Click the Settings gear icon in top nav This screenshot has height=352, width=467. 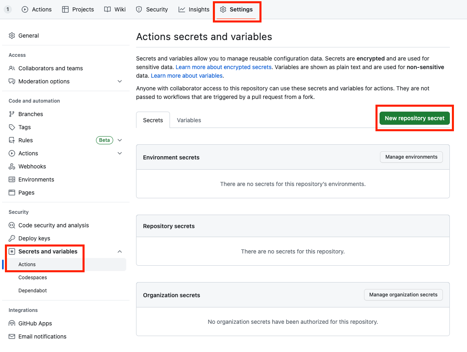[x=223, y=9]
